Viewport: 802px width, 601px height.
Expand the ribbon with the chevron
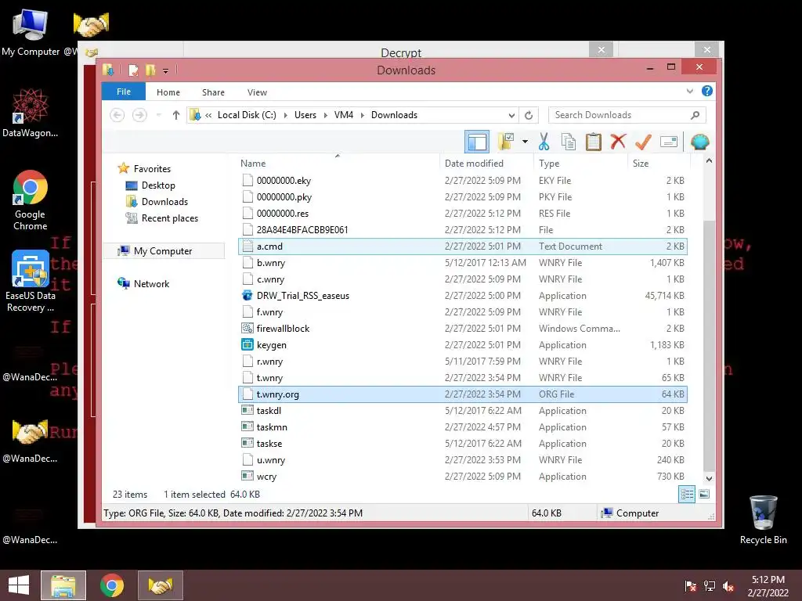(x=689, y=92)
